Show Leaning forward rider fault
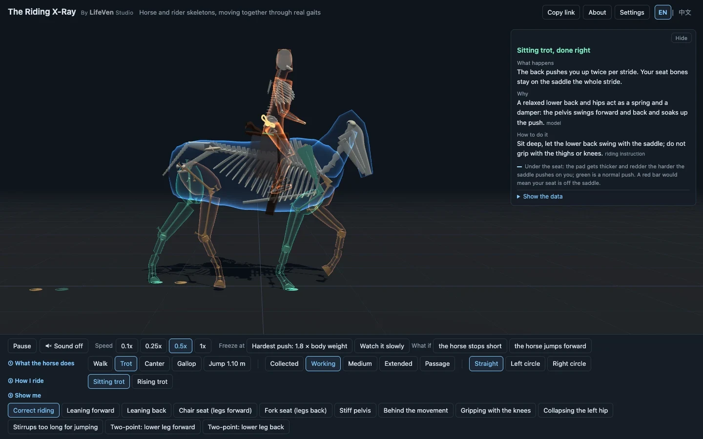 (90, 410)
